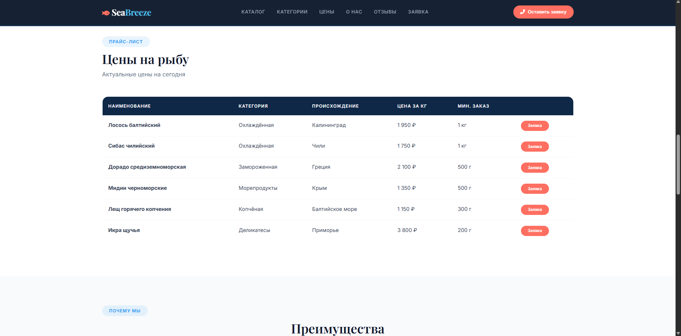Select the Сибас чилийский product name
The image size is (681, 336).
pos(131,146)
